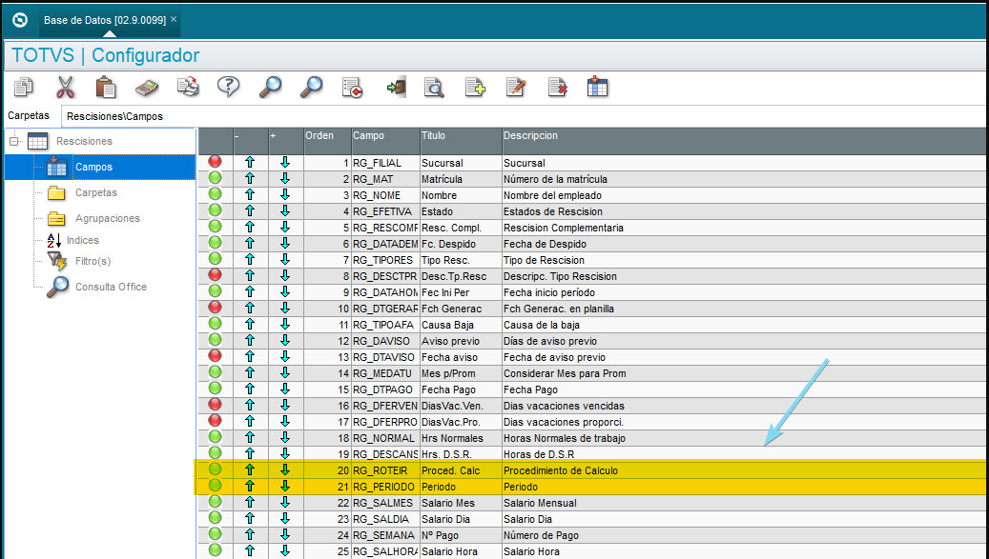Click the delete document red X icon
989x559 pixels.
[557, 88]
